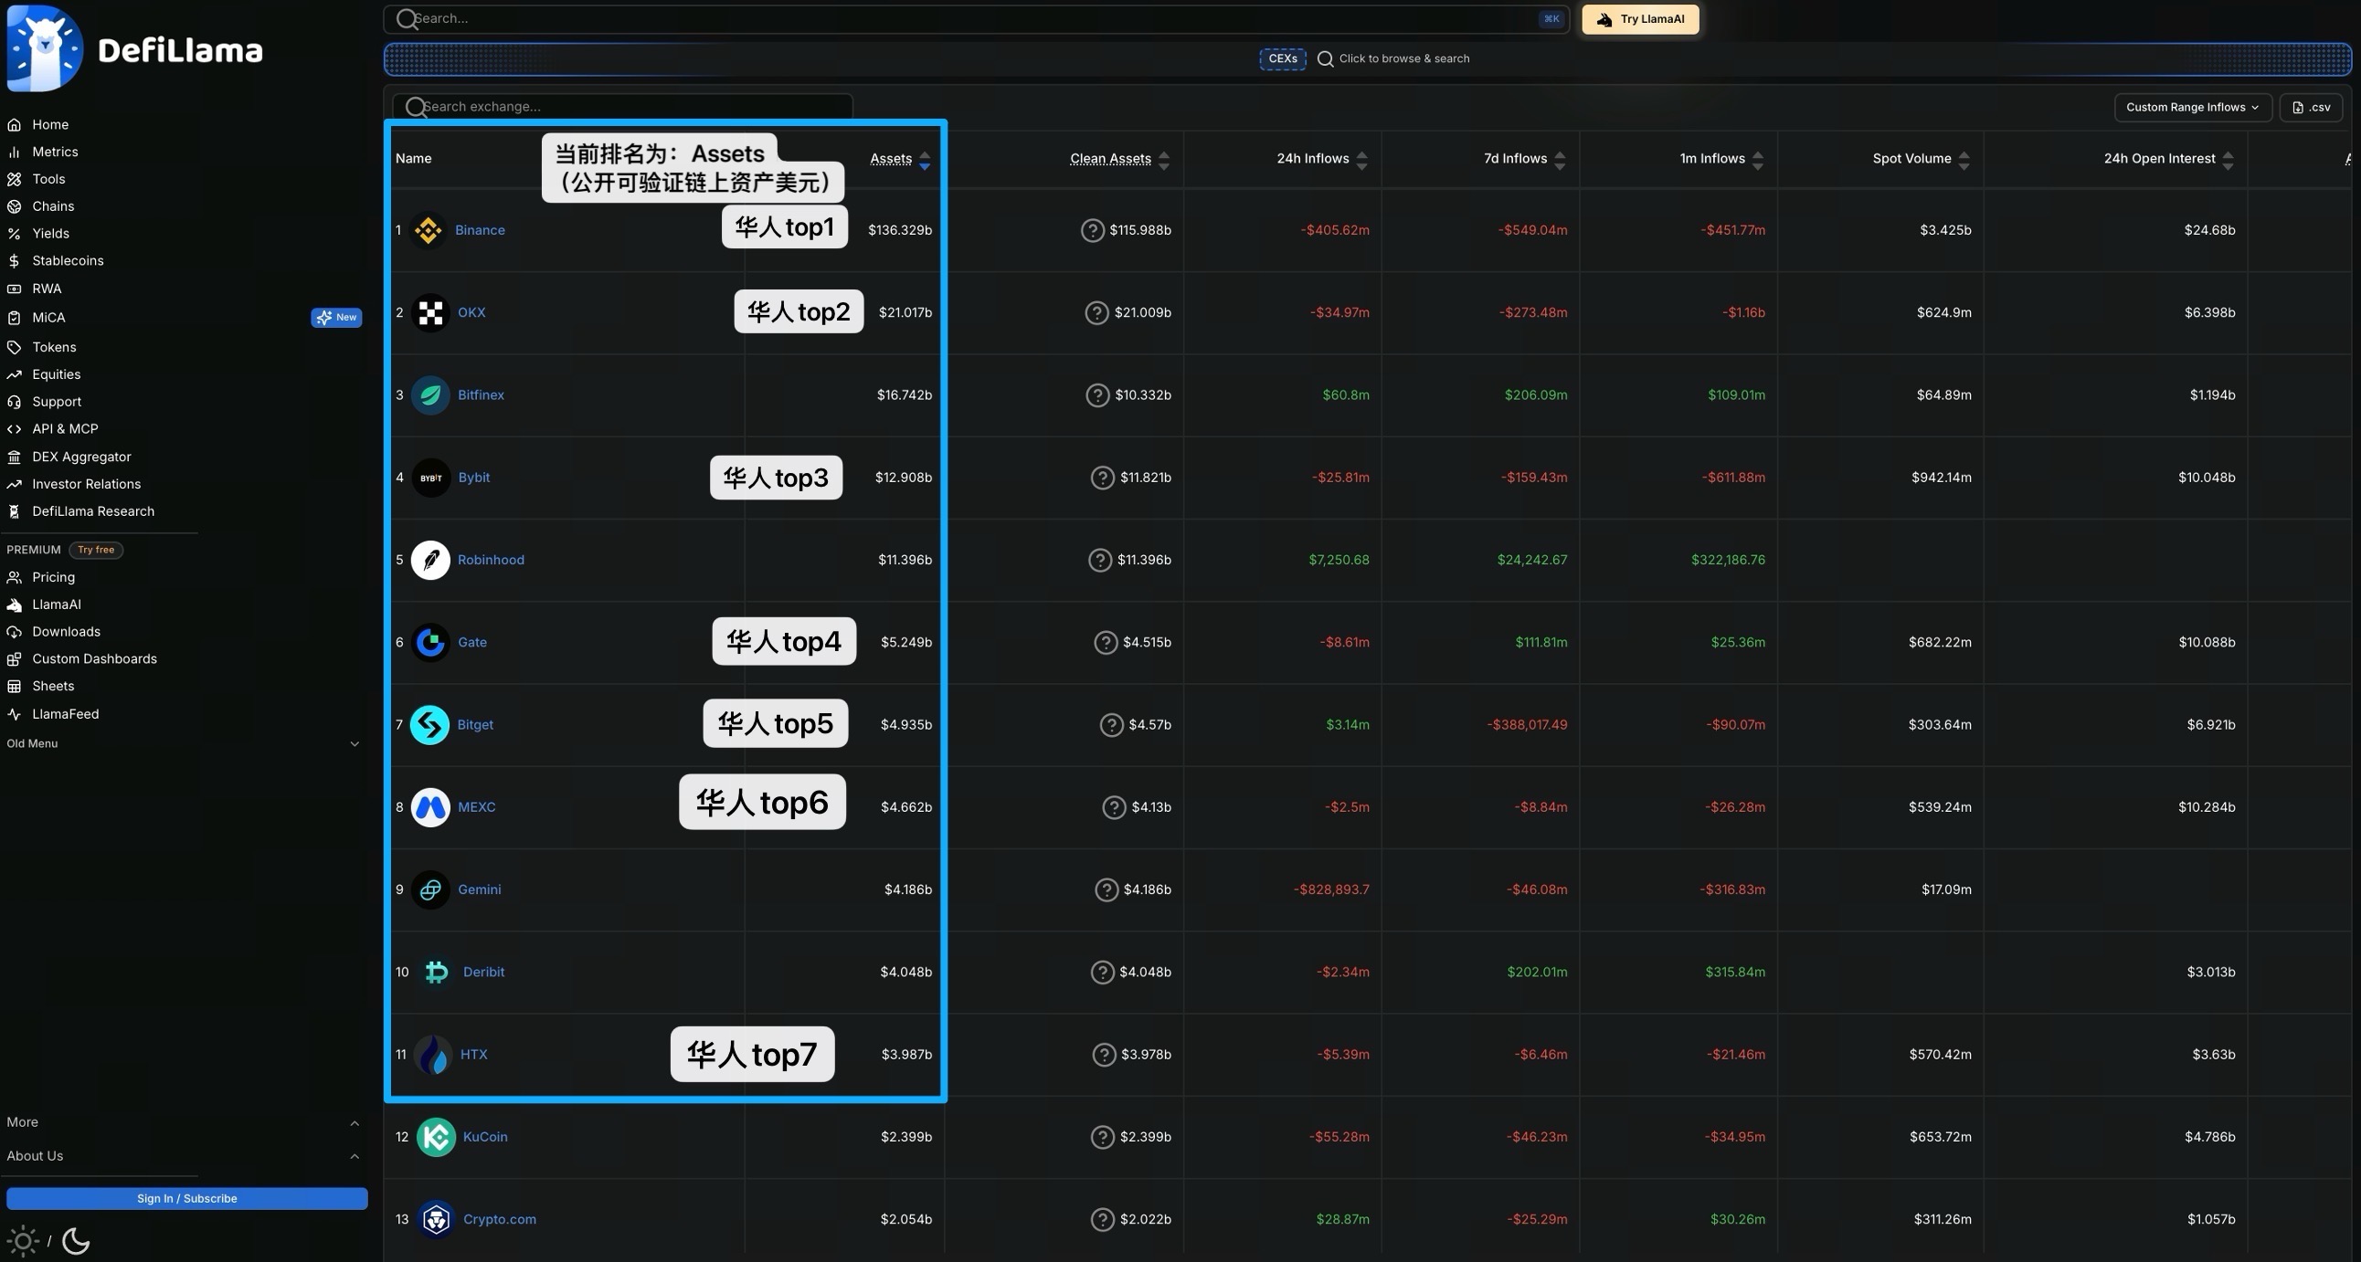Open the Binance exchange logo icon
2361x1262 pixels.
[428, 230]
